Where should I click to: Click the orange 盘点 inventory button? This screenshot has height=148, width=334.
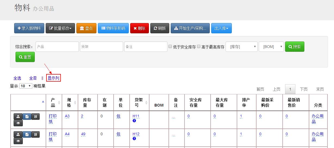[x=86, y=28]
